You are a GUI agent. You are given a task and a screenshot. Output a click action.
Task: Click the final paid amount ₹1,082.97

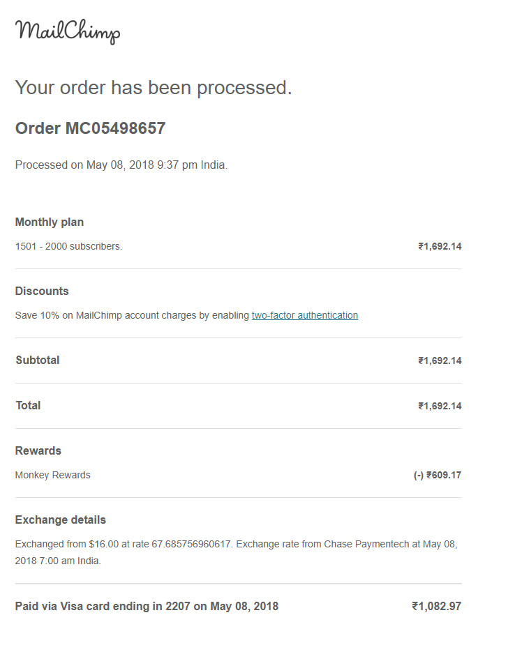pos(436,607)
